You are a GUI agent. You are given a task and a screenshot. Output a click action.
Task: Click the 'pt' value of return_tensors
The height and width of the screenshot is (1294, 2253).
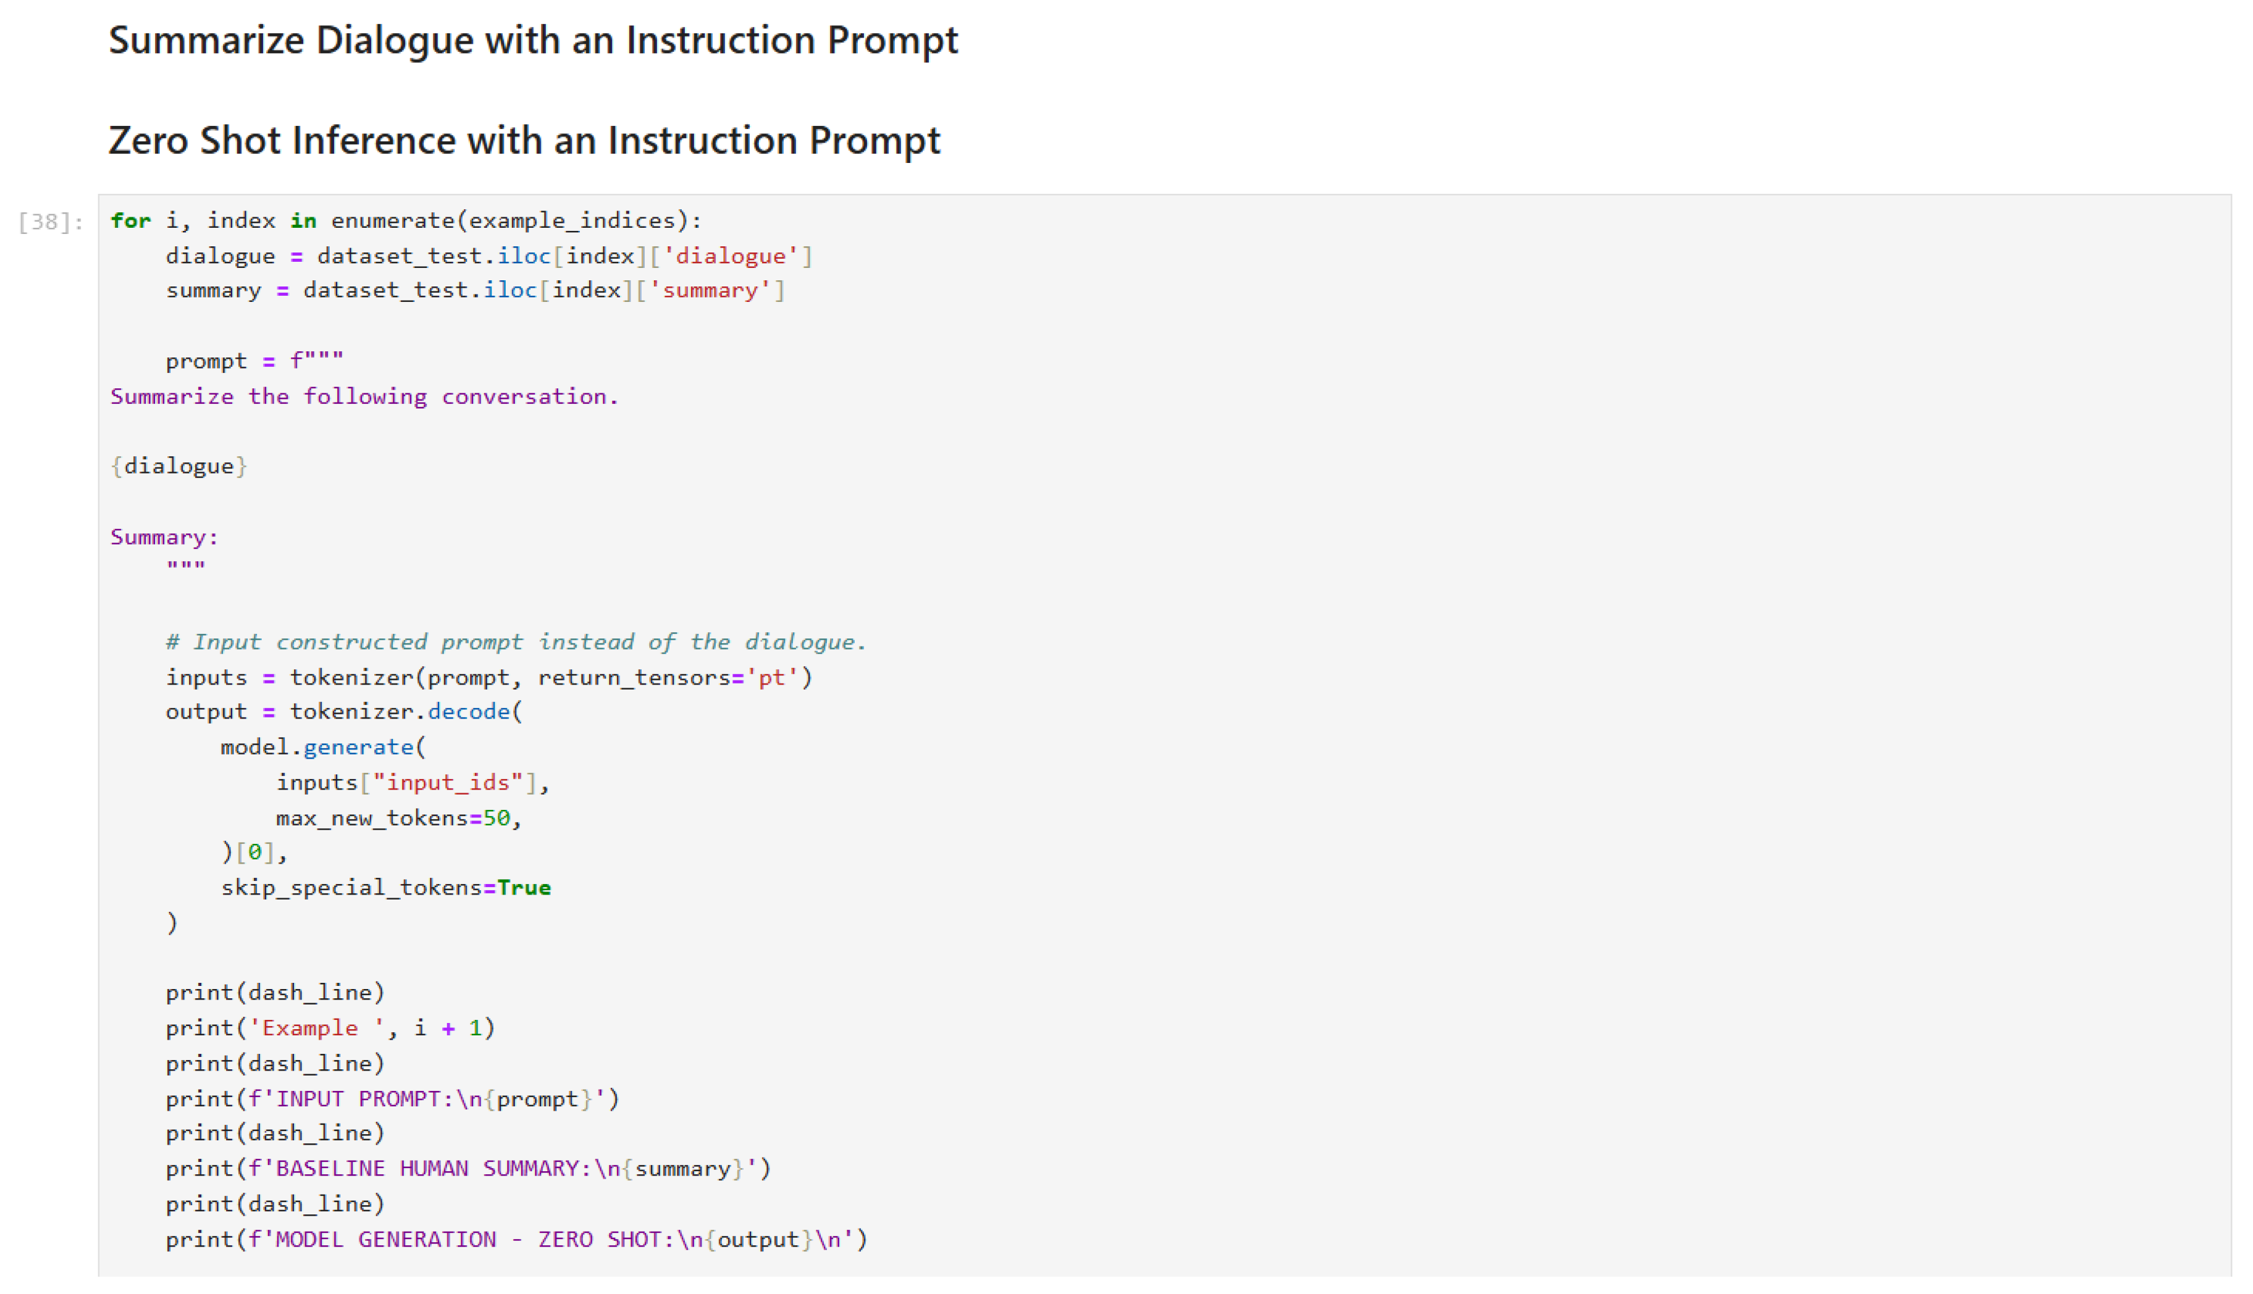771,678
